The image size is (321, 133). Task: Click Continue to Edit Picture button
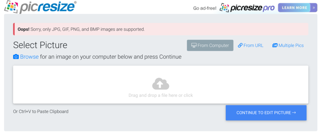point(266,113)
